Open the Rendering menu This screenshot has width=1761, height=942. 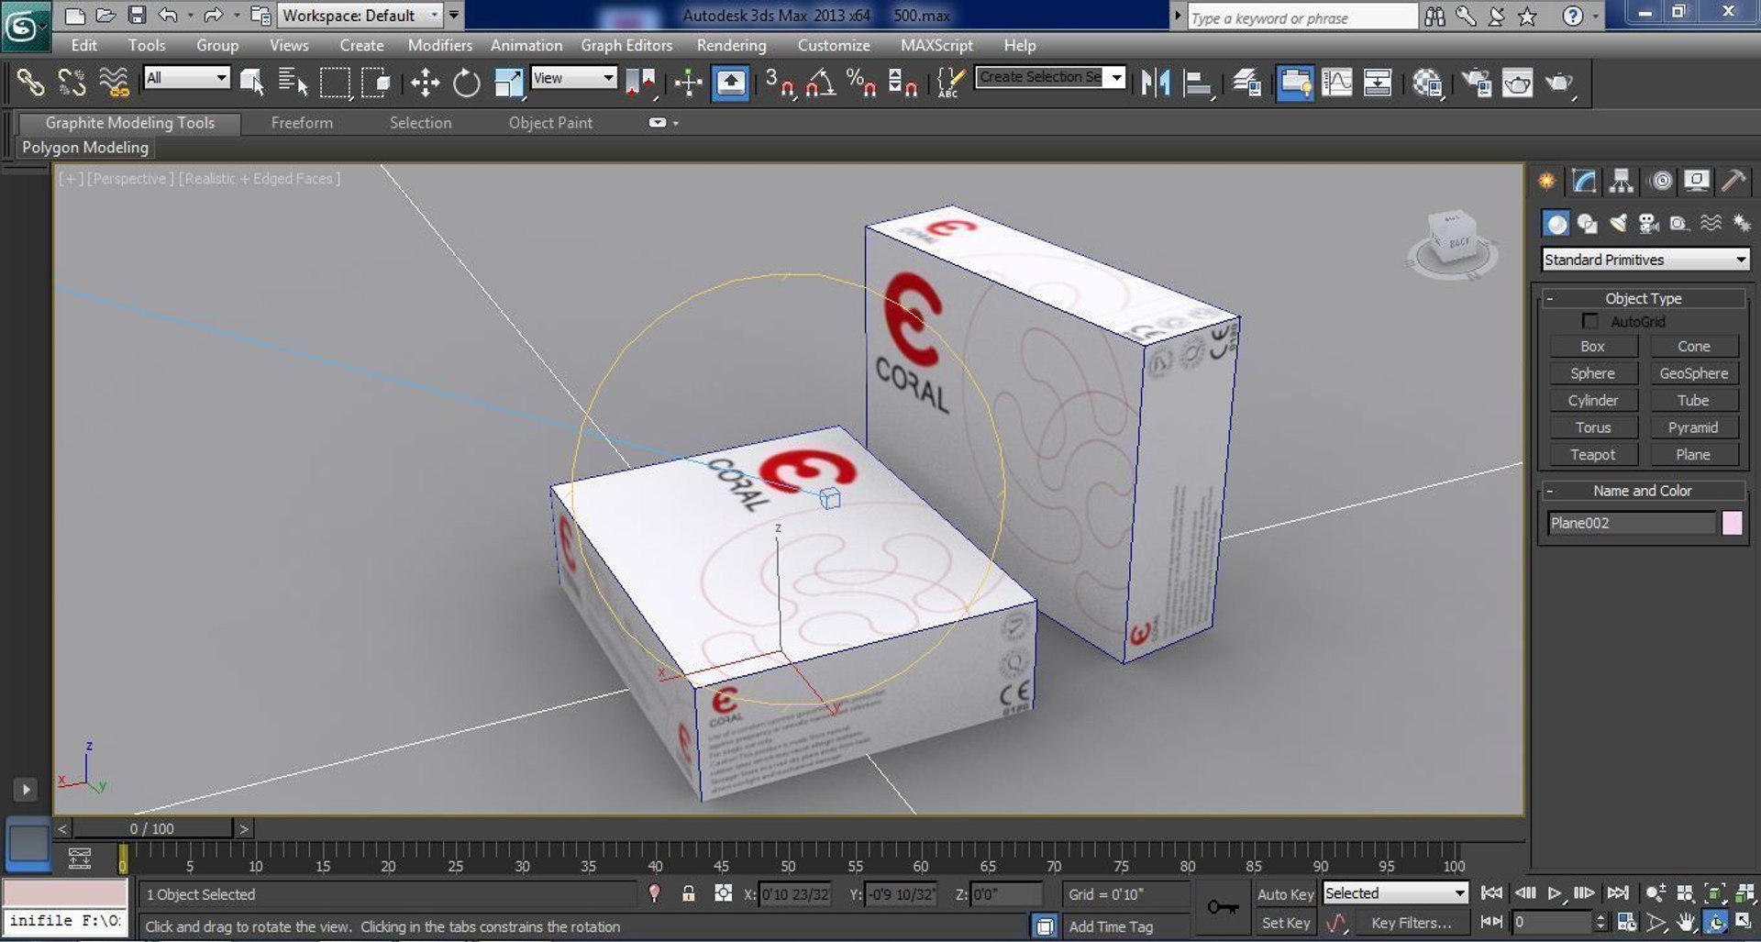coord(731,45)
